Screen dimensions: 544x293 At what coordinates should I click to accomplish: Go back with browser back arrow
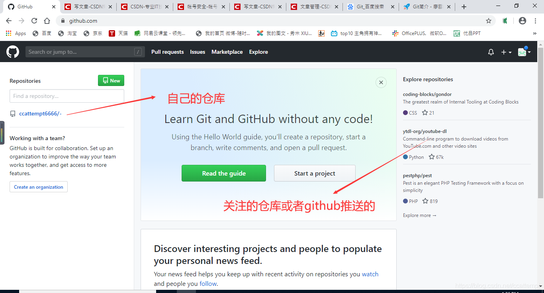pos(9,21)
